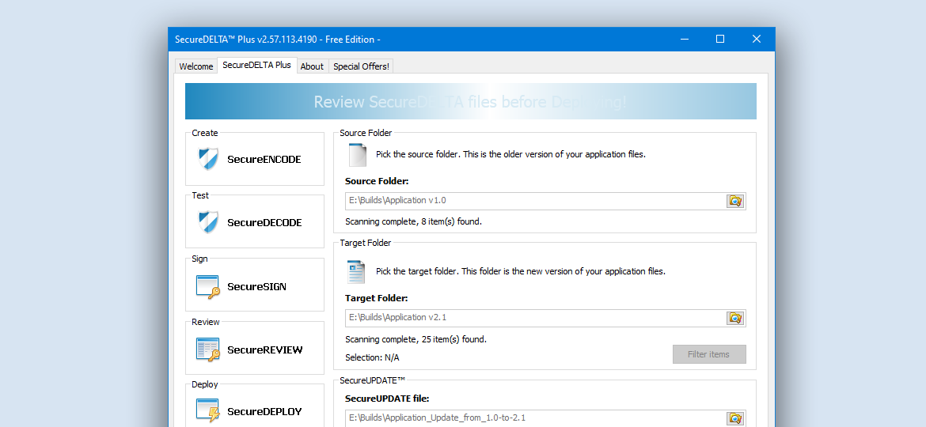Click the blank document source icon
Image resolution: width=926 pixels, height=427 pixels.
coord(357,154)
